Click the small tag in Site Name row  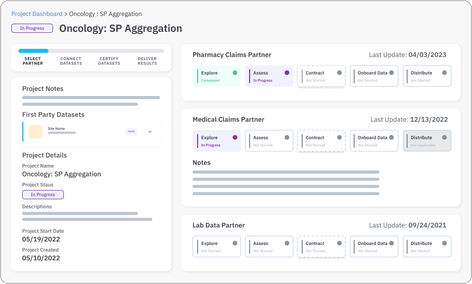[x=131, y=132]
